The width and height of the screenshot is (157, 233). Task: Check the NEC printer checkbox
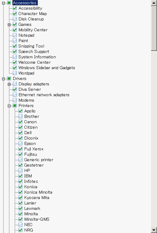pyautogui.click(x=20, y=225)
